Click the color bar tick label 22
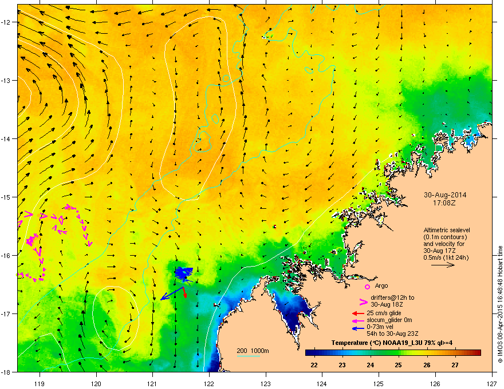Image resolution: width=504 pixels, height=389 pixels. click(x=314, y=365)
